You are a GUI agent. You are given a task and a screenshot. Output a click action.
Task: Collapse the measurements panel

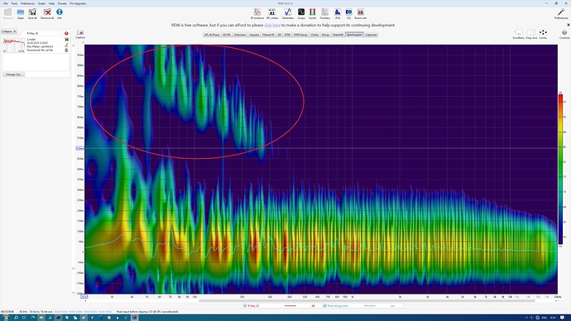pos(9,31)
